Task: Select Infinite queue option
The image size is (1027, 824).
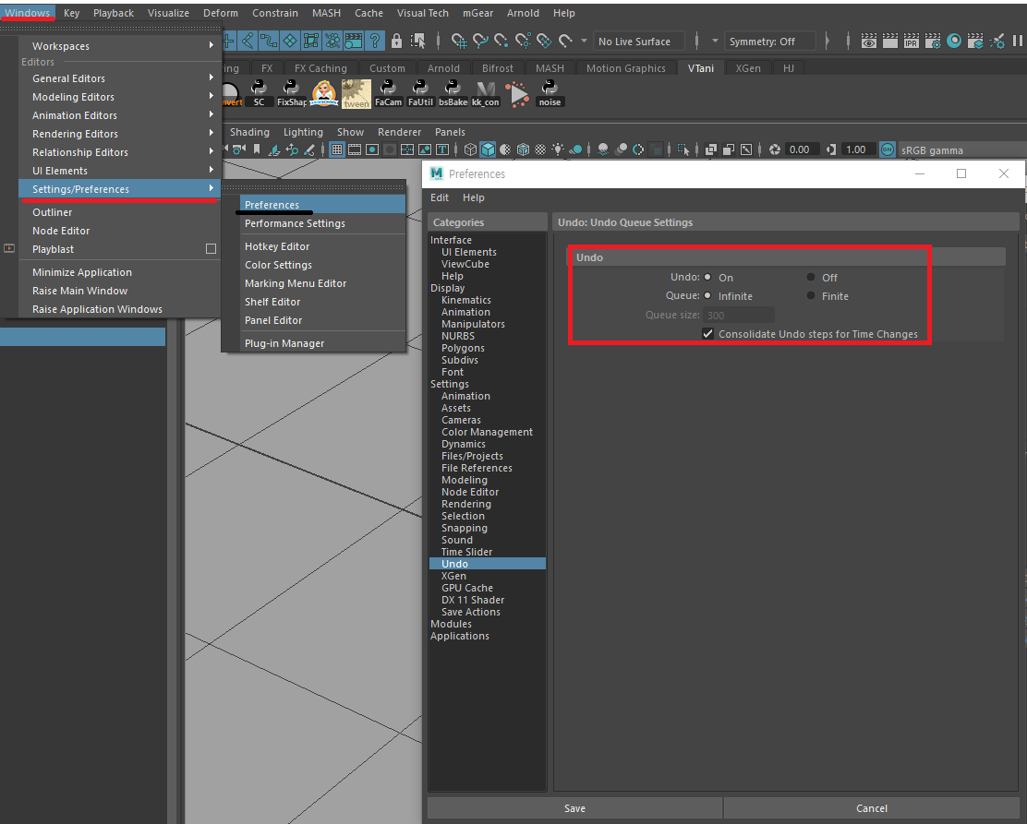Action: click(708, 296)
